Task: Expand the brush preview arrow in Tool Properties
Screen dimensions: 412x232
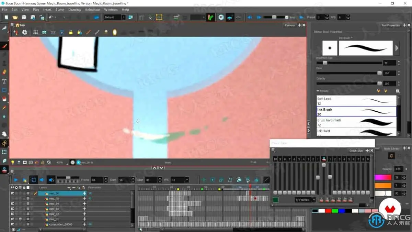Action: (x=397, y=48)
